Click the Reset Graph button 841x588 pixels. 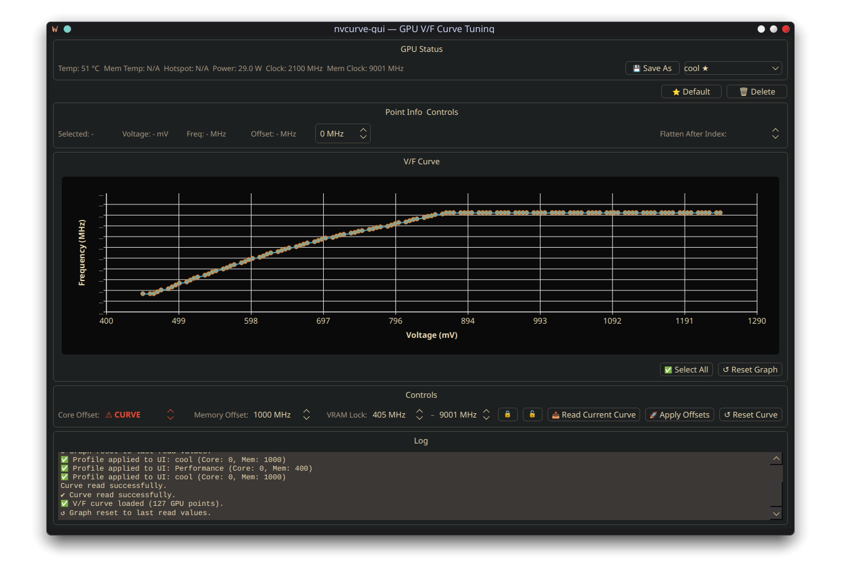[x=750, y=369]
